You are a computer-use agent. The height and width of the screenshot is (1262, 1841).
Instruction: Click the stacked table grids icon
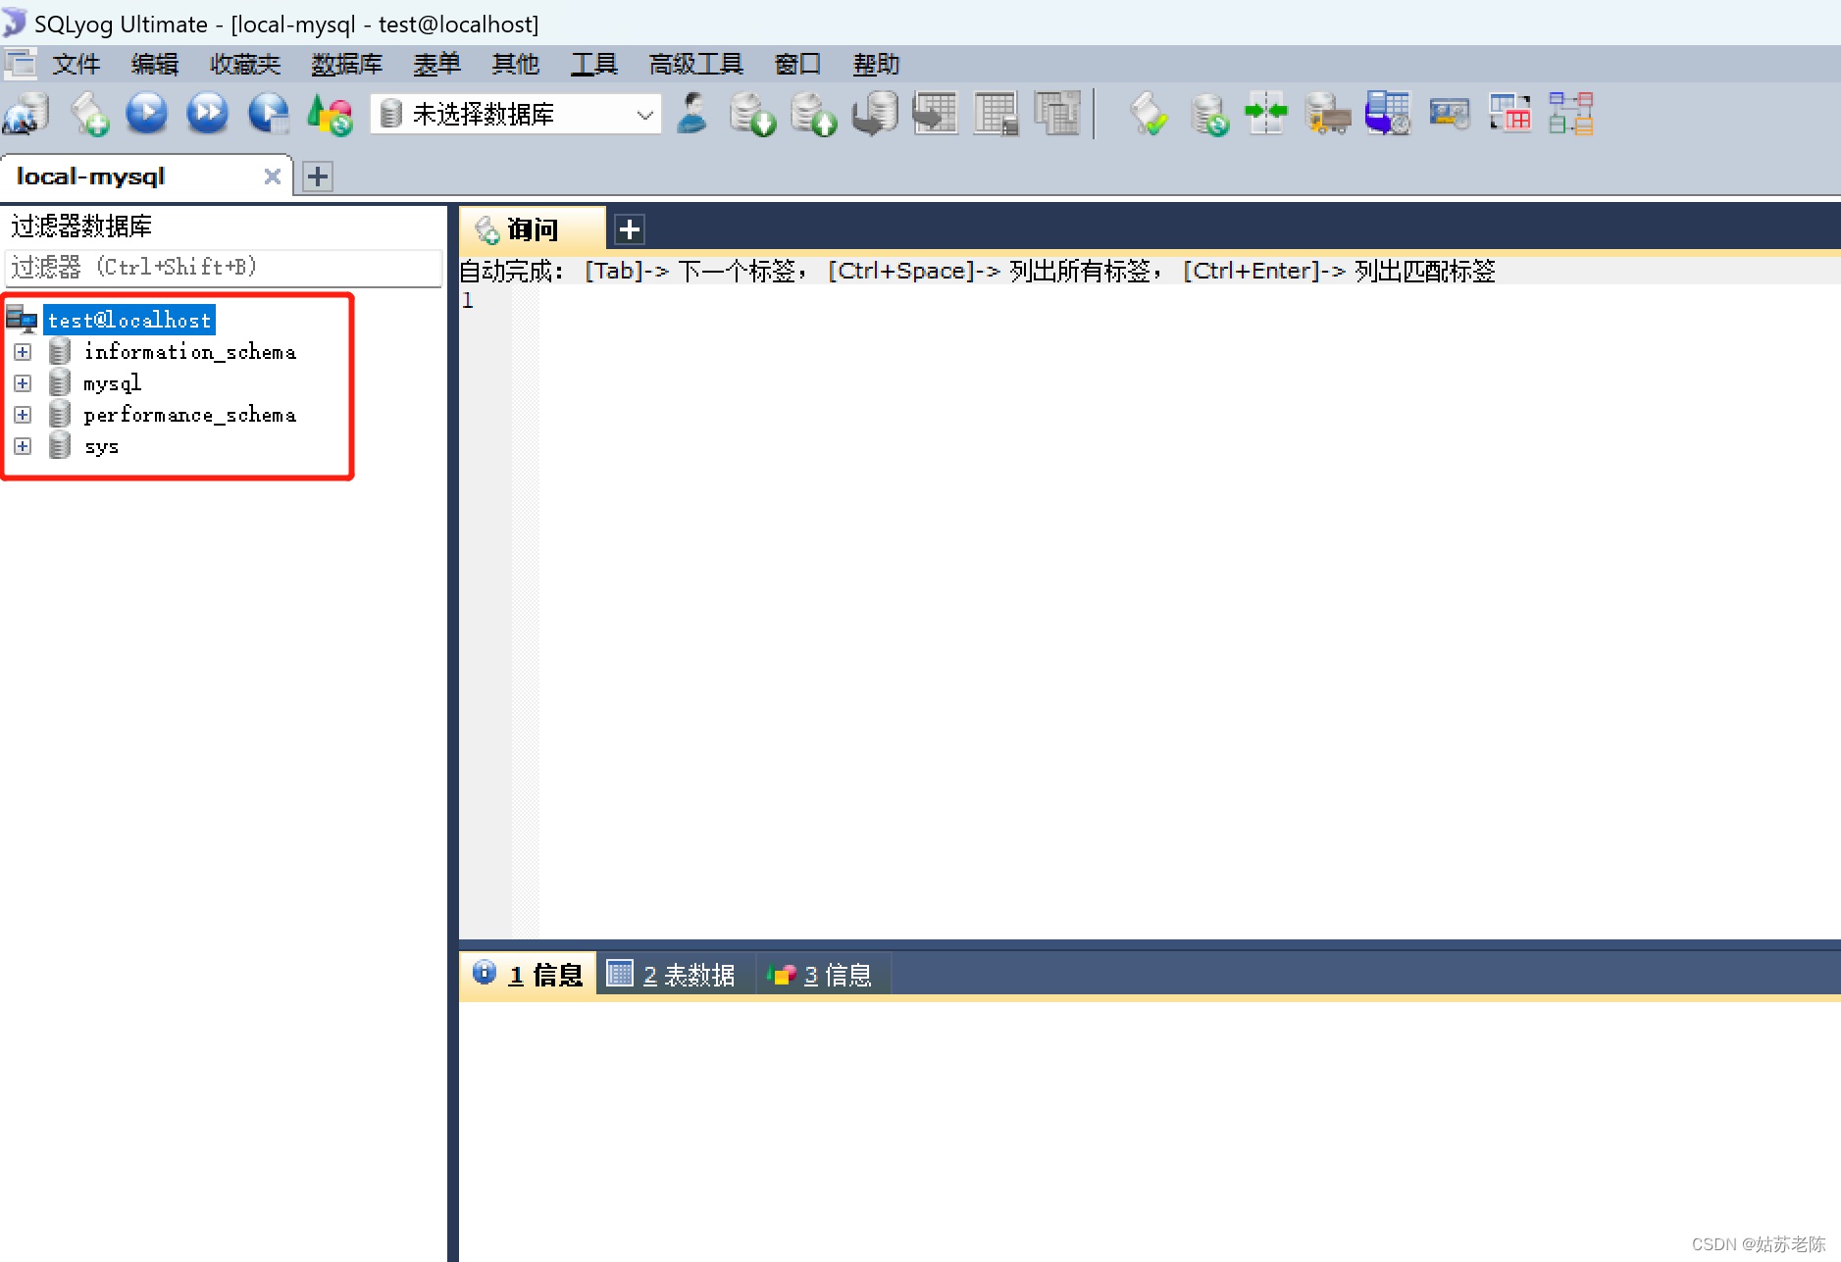coord(1056,114)
